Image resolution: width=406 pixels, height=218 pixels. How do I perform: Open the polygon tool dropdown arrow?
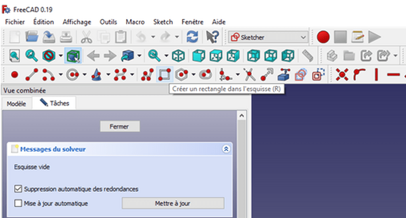point(193,75)
